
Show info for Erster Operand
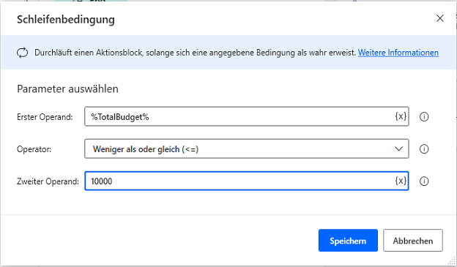tap(424, 117)
